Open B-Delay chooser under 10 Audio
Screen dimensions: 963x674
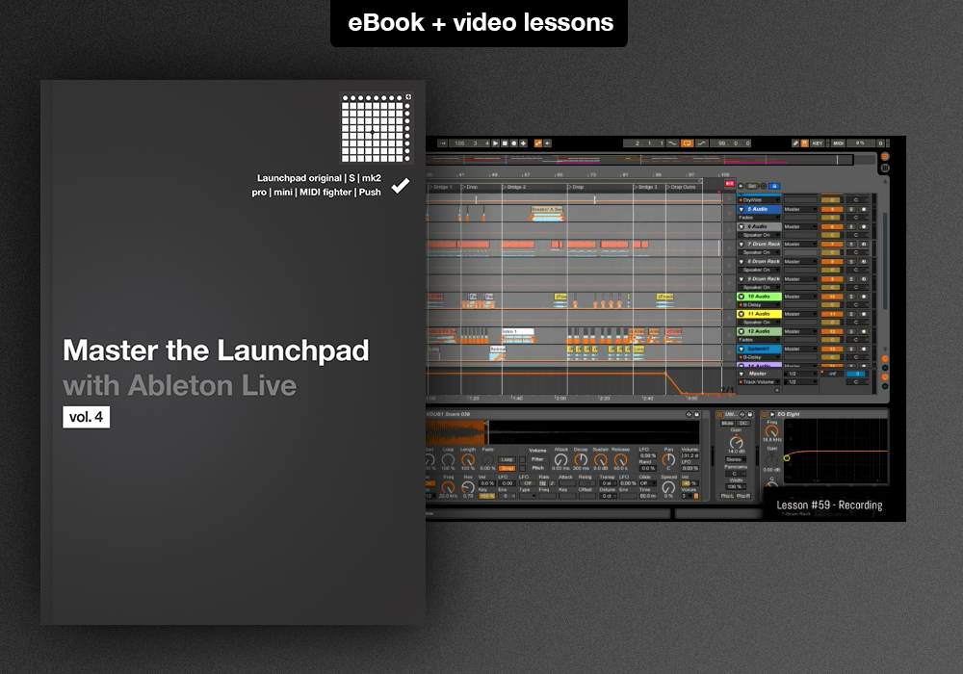tap(759, 305)
